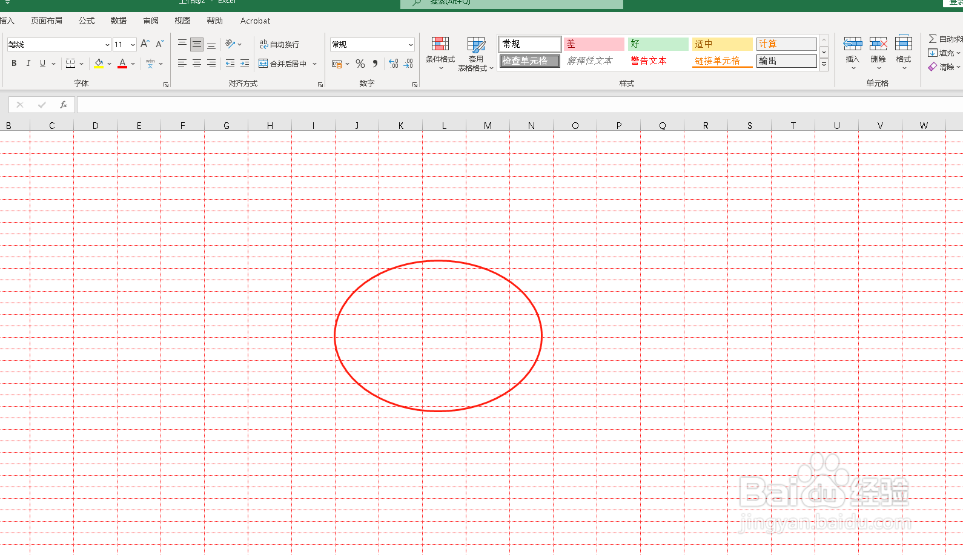Toggle underline formatting
This screenshot has height=555, width=963.
[x=42, y=64]
